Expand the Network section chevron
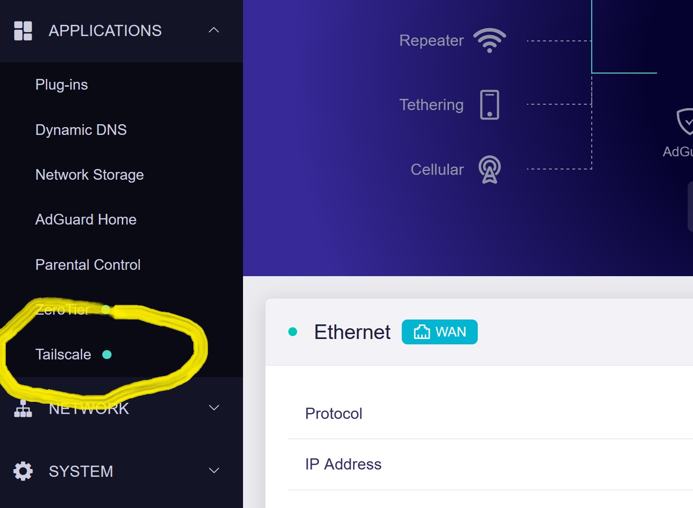The width and height of the screenshot is (693, 508). [214, 408]
